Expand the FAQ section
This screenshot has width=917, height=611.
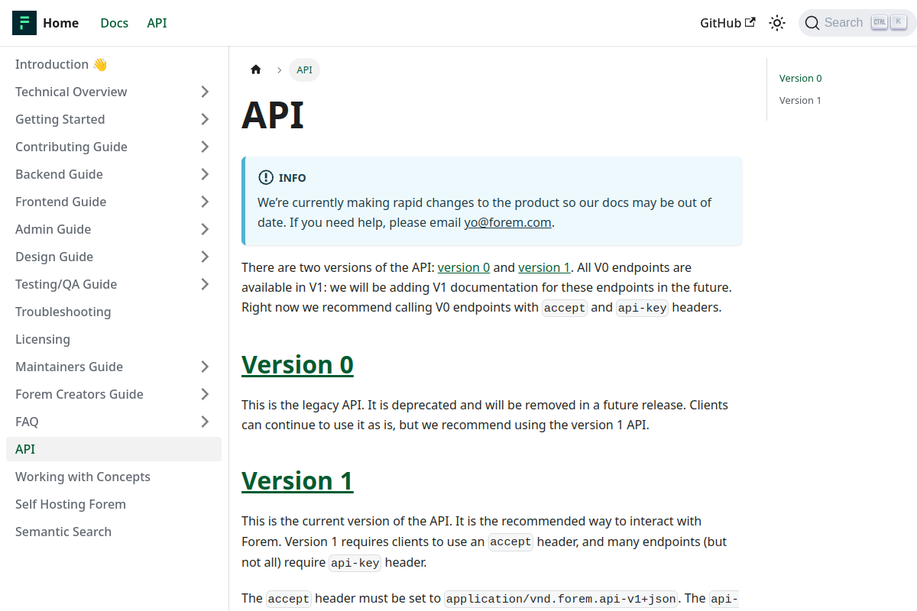205,422
